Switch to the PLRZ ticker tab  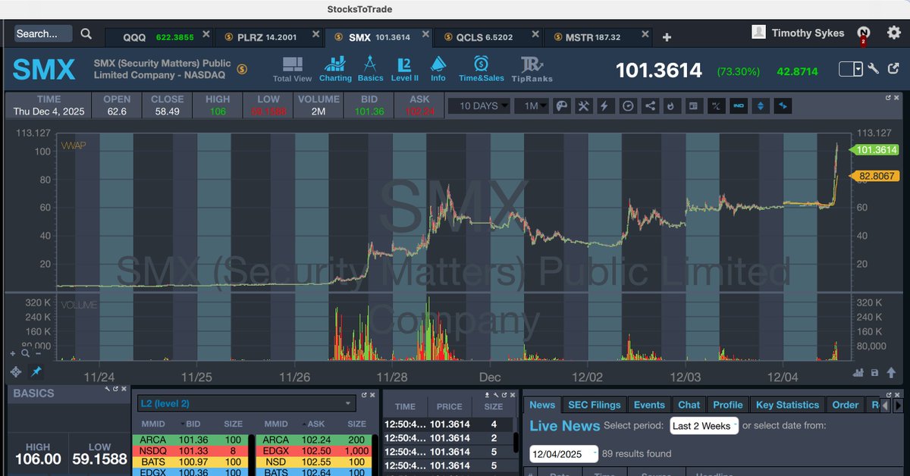tap(270, 37)
